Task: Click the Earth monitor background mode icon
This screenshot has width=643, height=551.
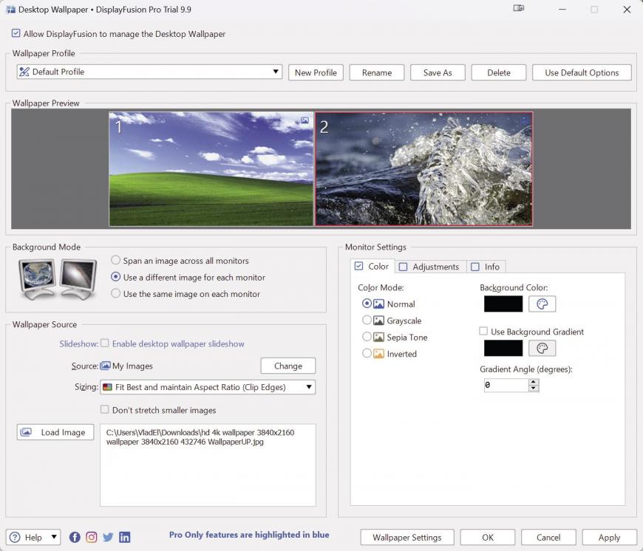Action: 37,279
